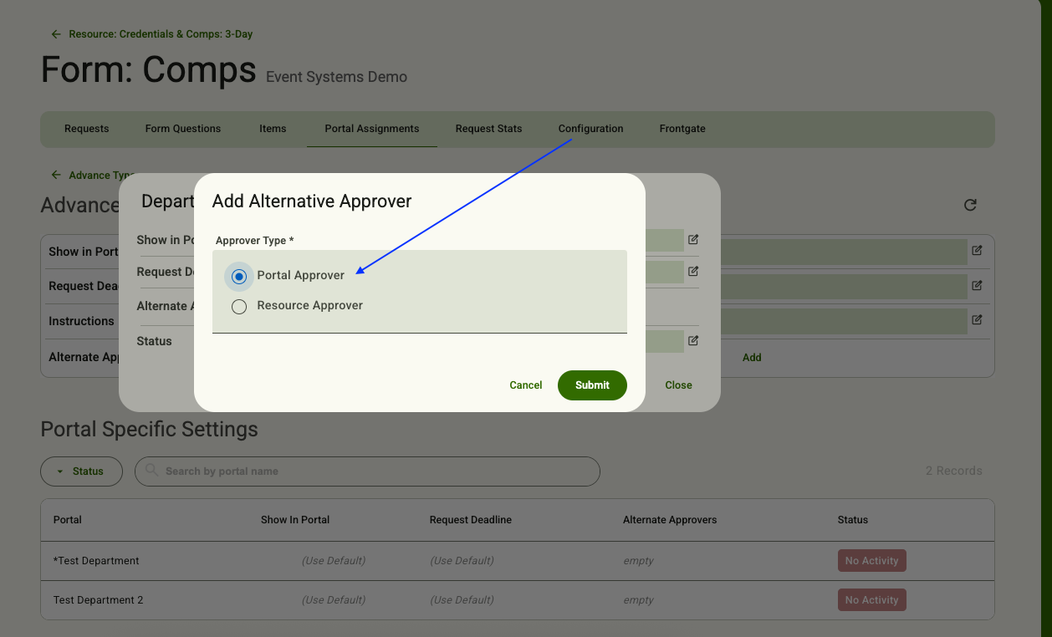Sort by Request Deadline column header
1052x637 pixels.
pyautogui.click(x=471, y=520)
